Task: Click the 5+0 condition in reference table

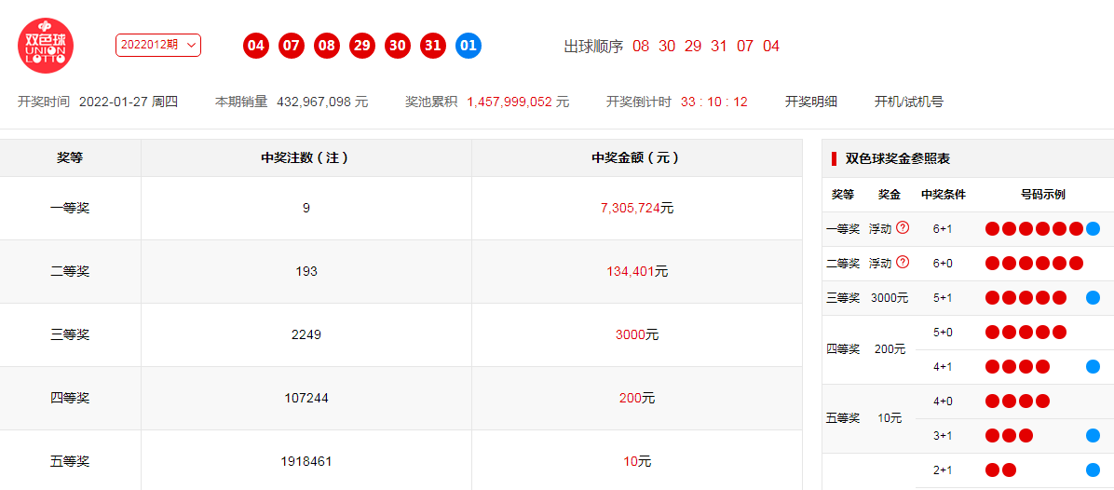Action: click(943, 332)
